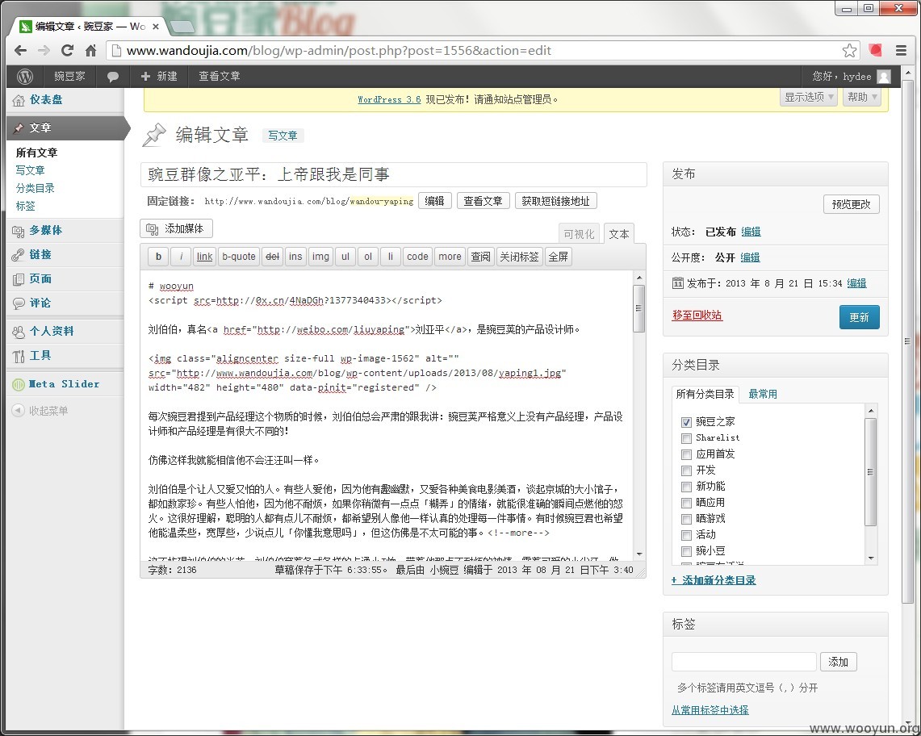Click b-quote button in editor toolbar
This screenshot has height=736, width=921.
tap(238, 257)
